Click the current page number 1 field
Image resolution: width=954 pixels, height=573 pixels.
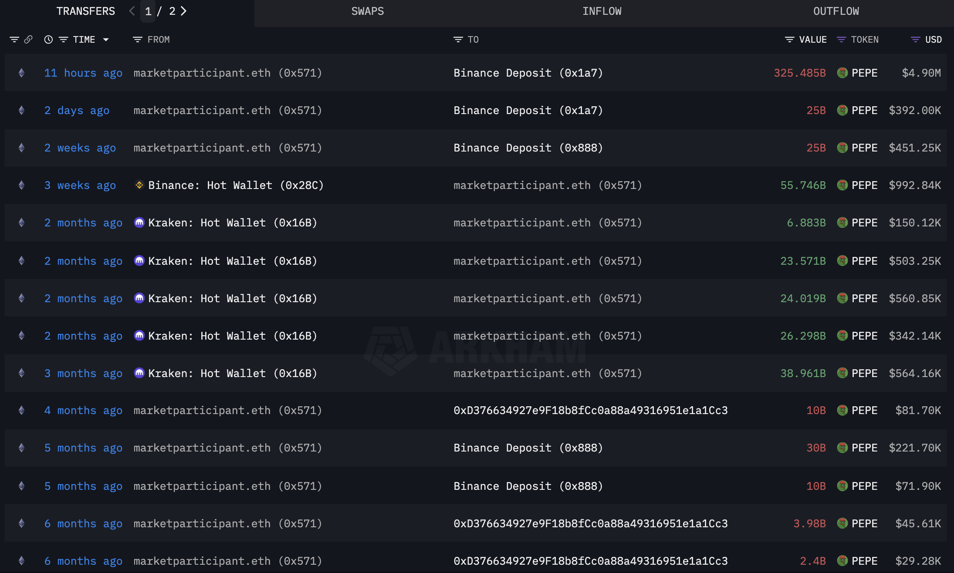click(x=148, y=11)
